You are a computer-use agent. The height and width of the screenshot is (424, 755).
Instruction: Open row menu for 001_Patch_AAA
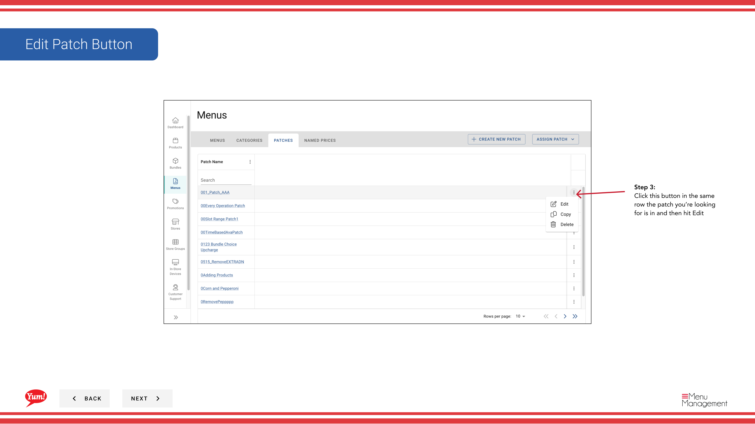click(x=574, y=193)
